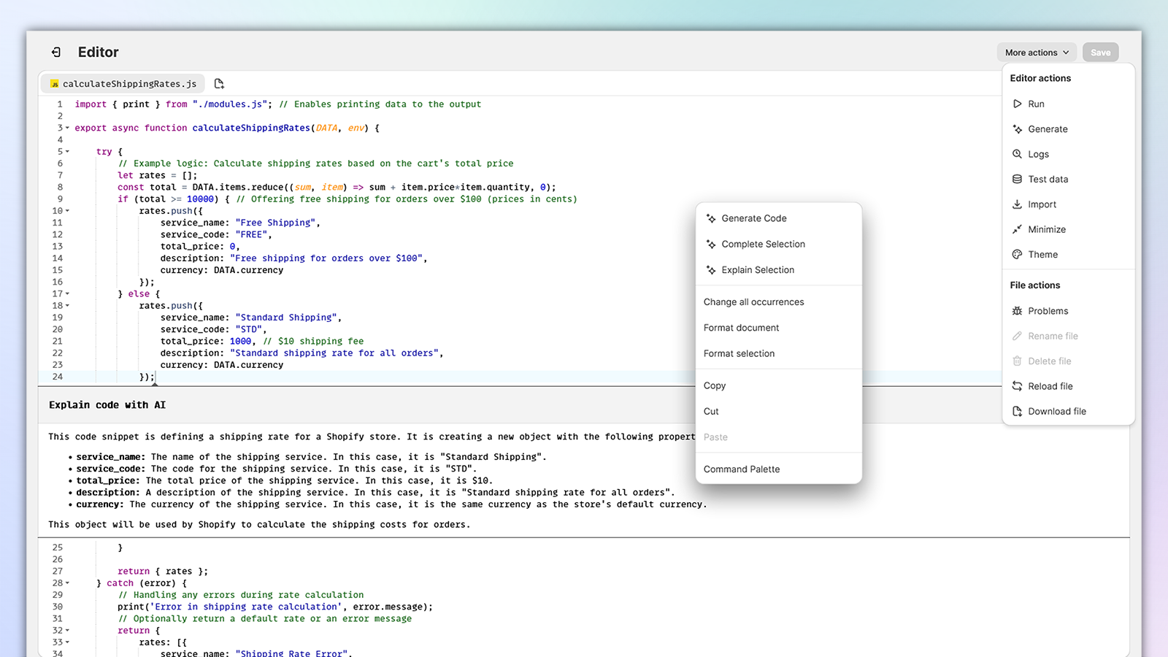Click the Rename file pencil icon
This screenshot has width=1168, height=657.
(1017, 336)
